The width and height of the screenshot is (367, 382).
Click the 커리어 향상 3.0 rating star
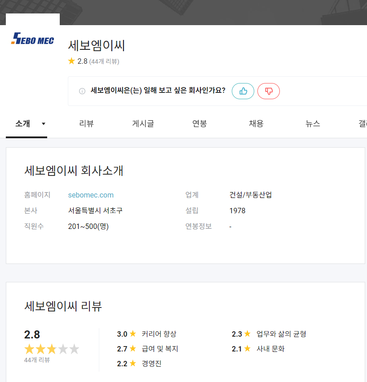(x=133, y=334)
